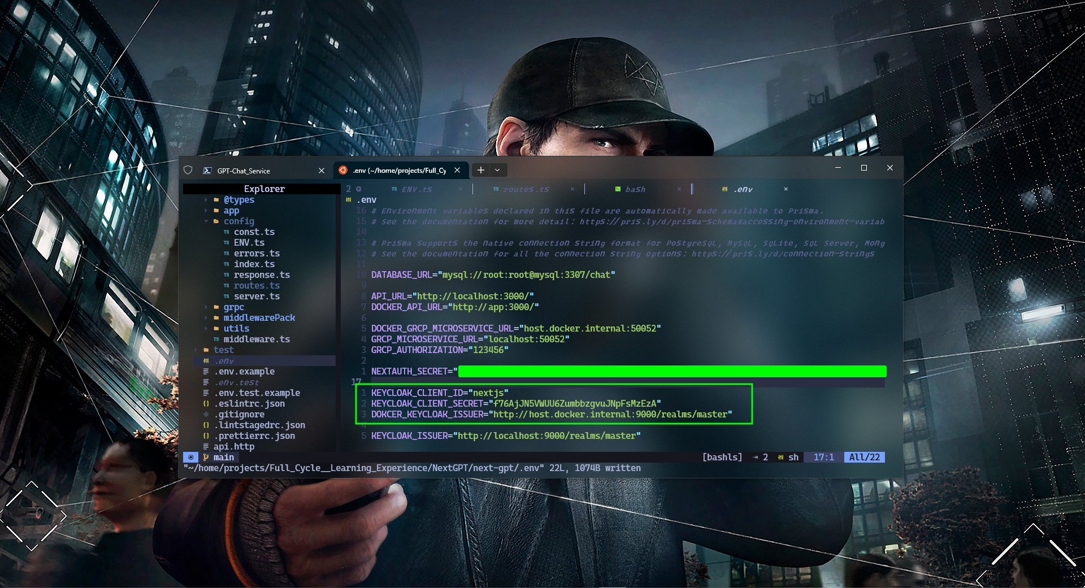This screenshot has width=1085, height=588.
Task: Click the 17:1 cursor position indicator
Action: click(823, 458)
